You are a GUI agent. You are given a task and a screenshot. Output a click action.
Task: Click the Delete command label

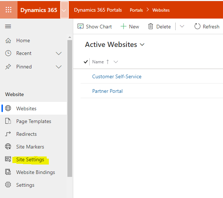(163, 27)
